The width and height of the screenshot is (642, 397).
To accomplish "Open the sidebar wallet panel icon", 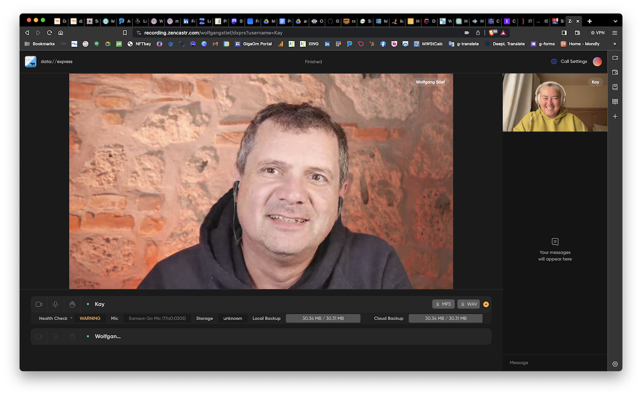I will coord(615,72).
